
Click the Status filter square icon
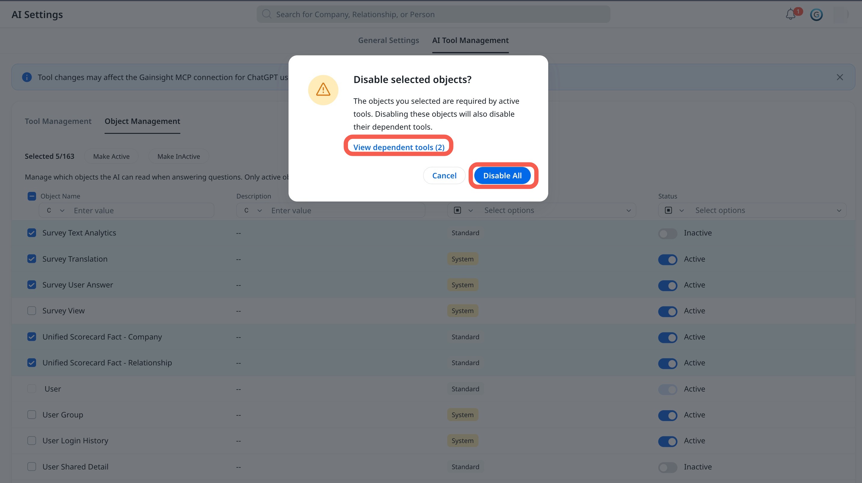click(668, 210)
